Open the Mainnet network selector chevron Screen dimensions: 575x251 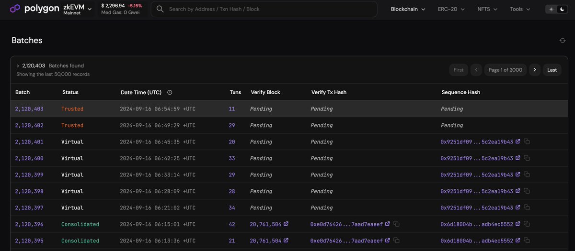pos(90,9)
